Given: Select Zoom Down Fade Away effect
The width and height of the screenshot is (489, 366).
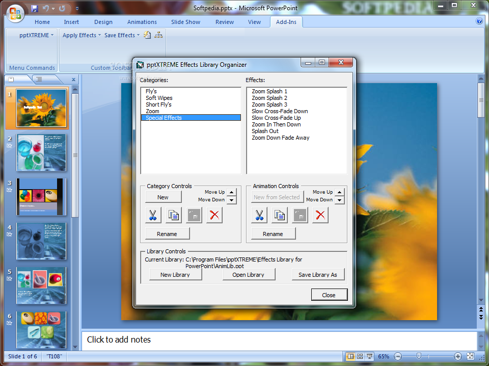Looking at the screenshot, I should click(x=296, y=138).
